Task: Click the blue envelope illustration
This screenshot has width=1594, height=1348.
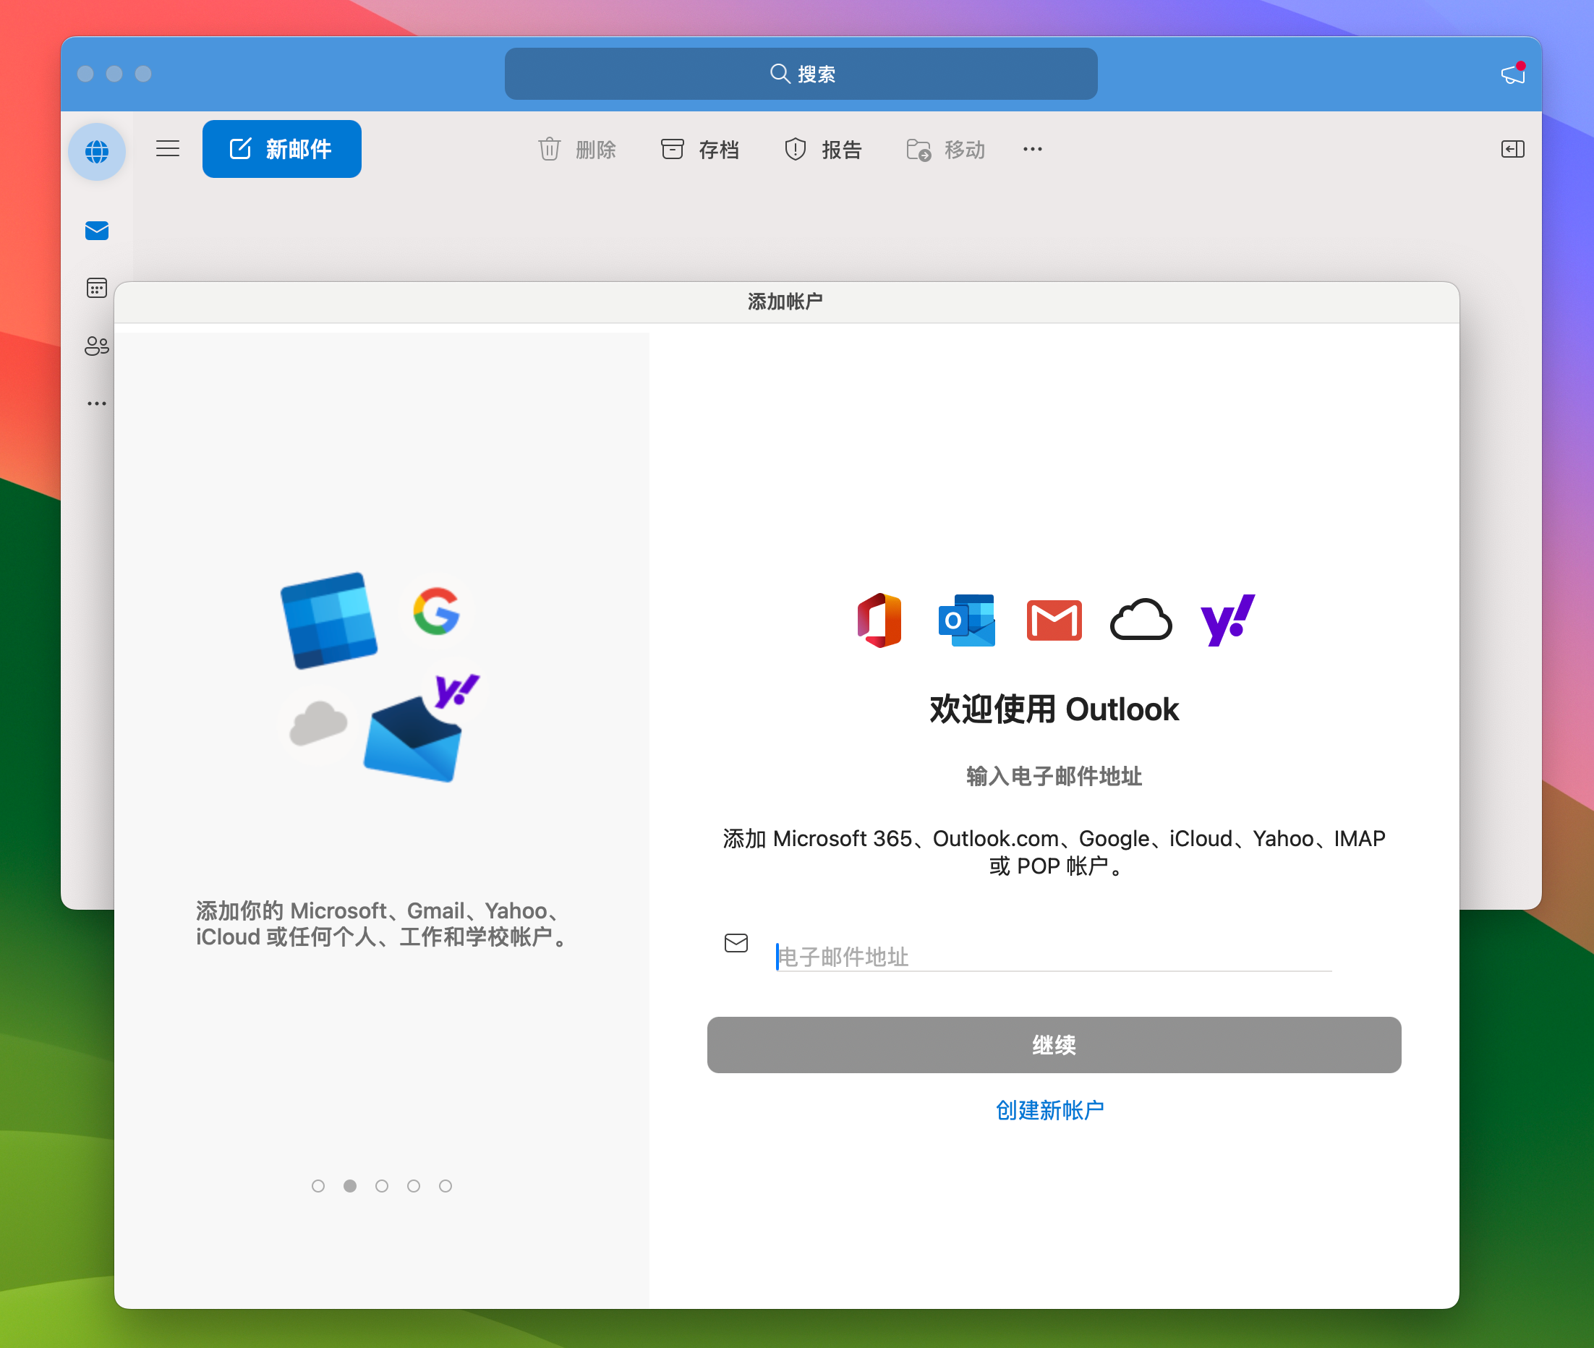Action: pos(414,740)
